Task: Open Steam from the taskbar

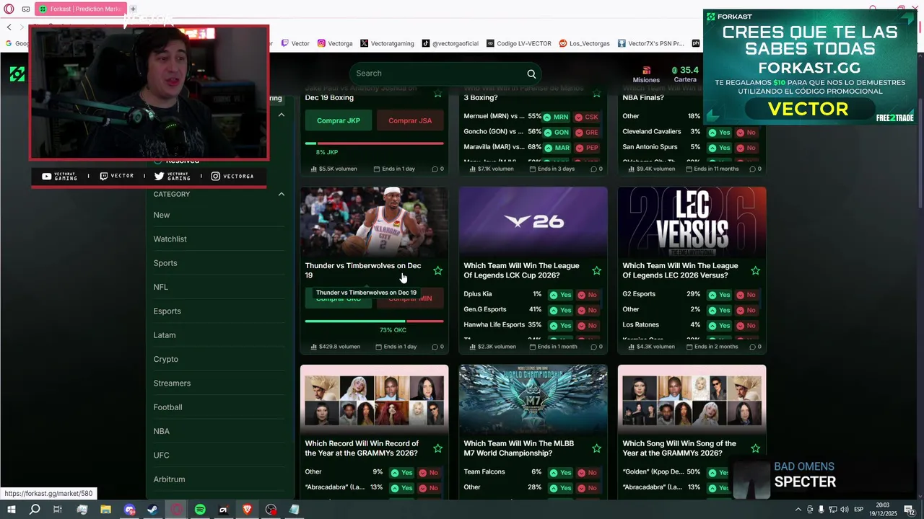Action: click(x=153, y=510)
